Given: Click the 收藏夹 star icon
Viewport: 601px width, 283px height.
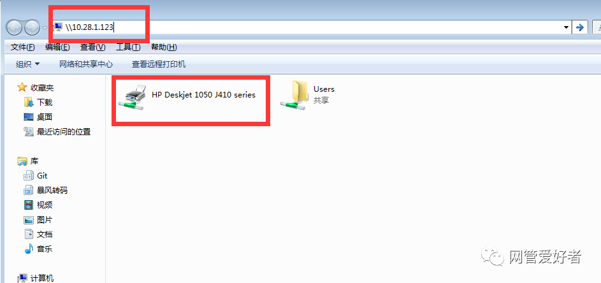Looking at the screenshot, I should point(22,87).
